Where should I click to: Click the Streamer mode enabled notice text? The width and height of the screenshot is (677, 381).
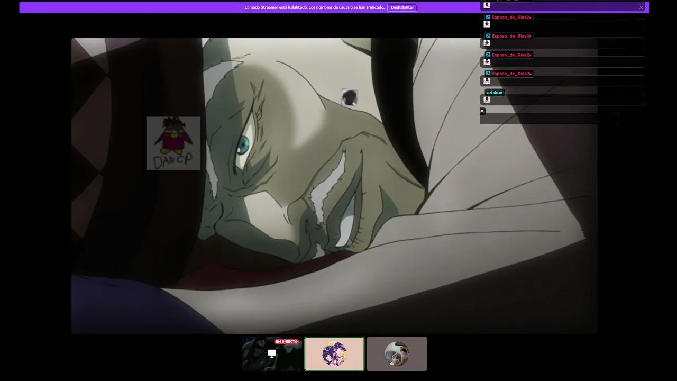pos(314,7)
